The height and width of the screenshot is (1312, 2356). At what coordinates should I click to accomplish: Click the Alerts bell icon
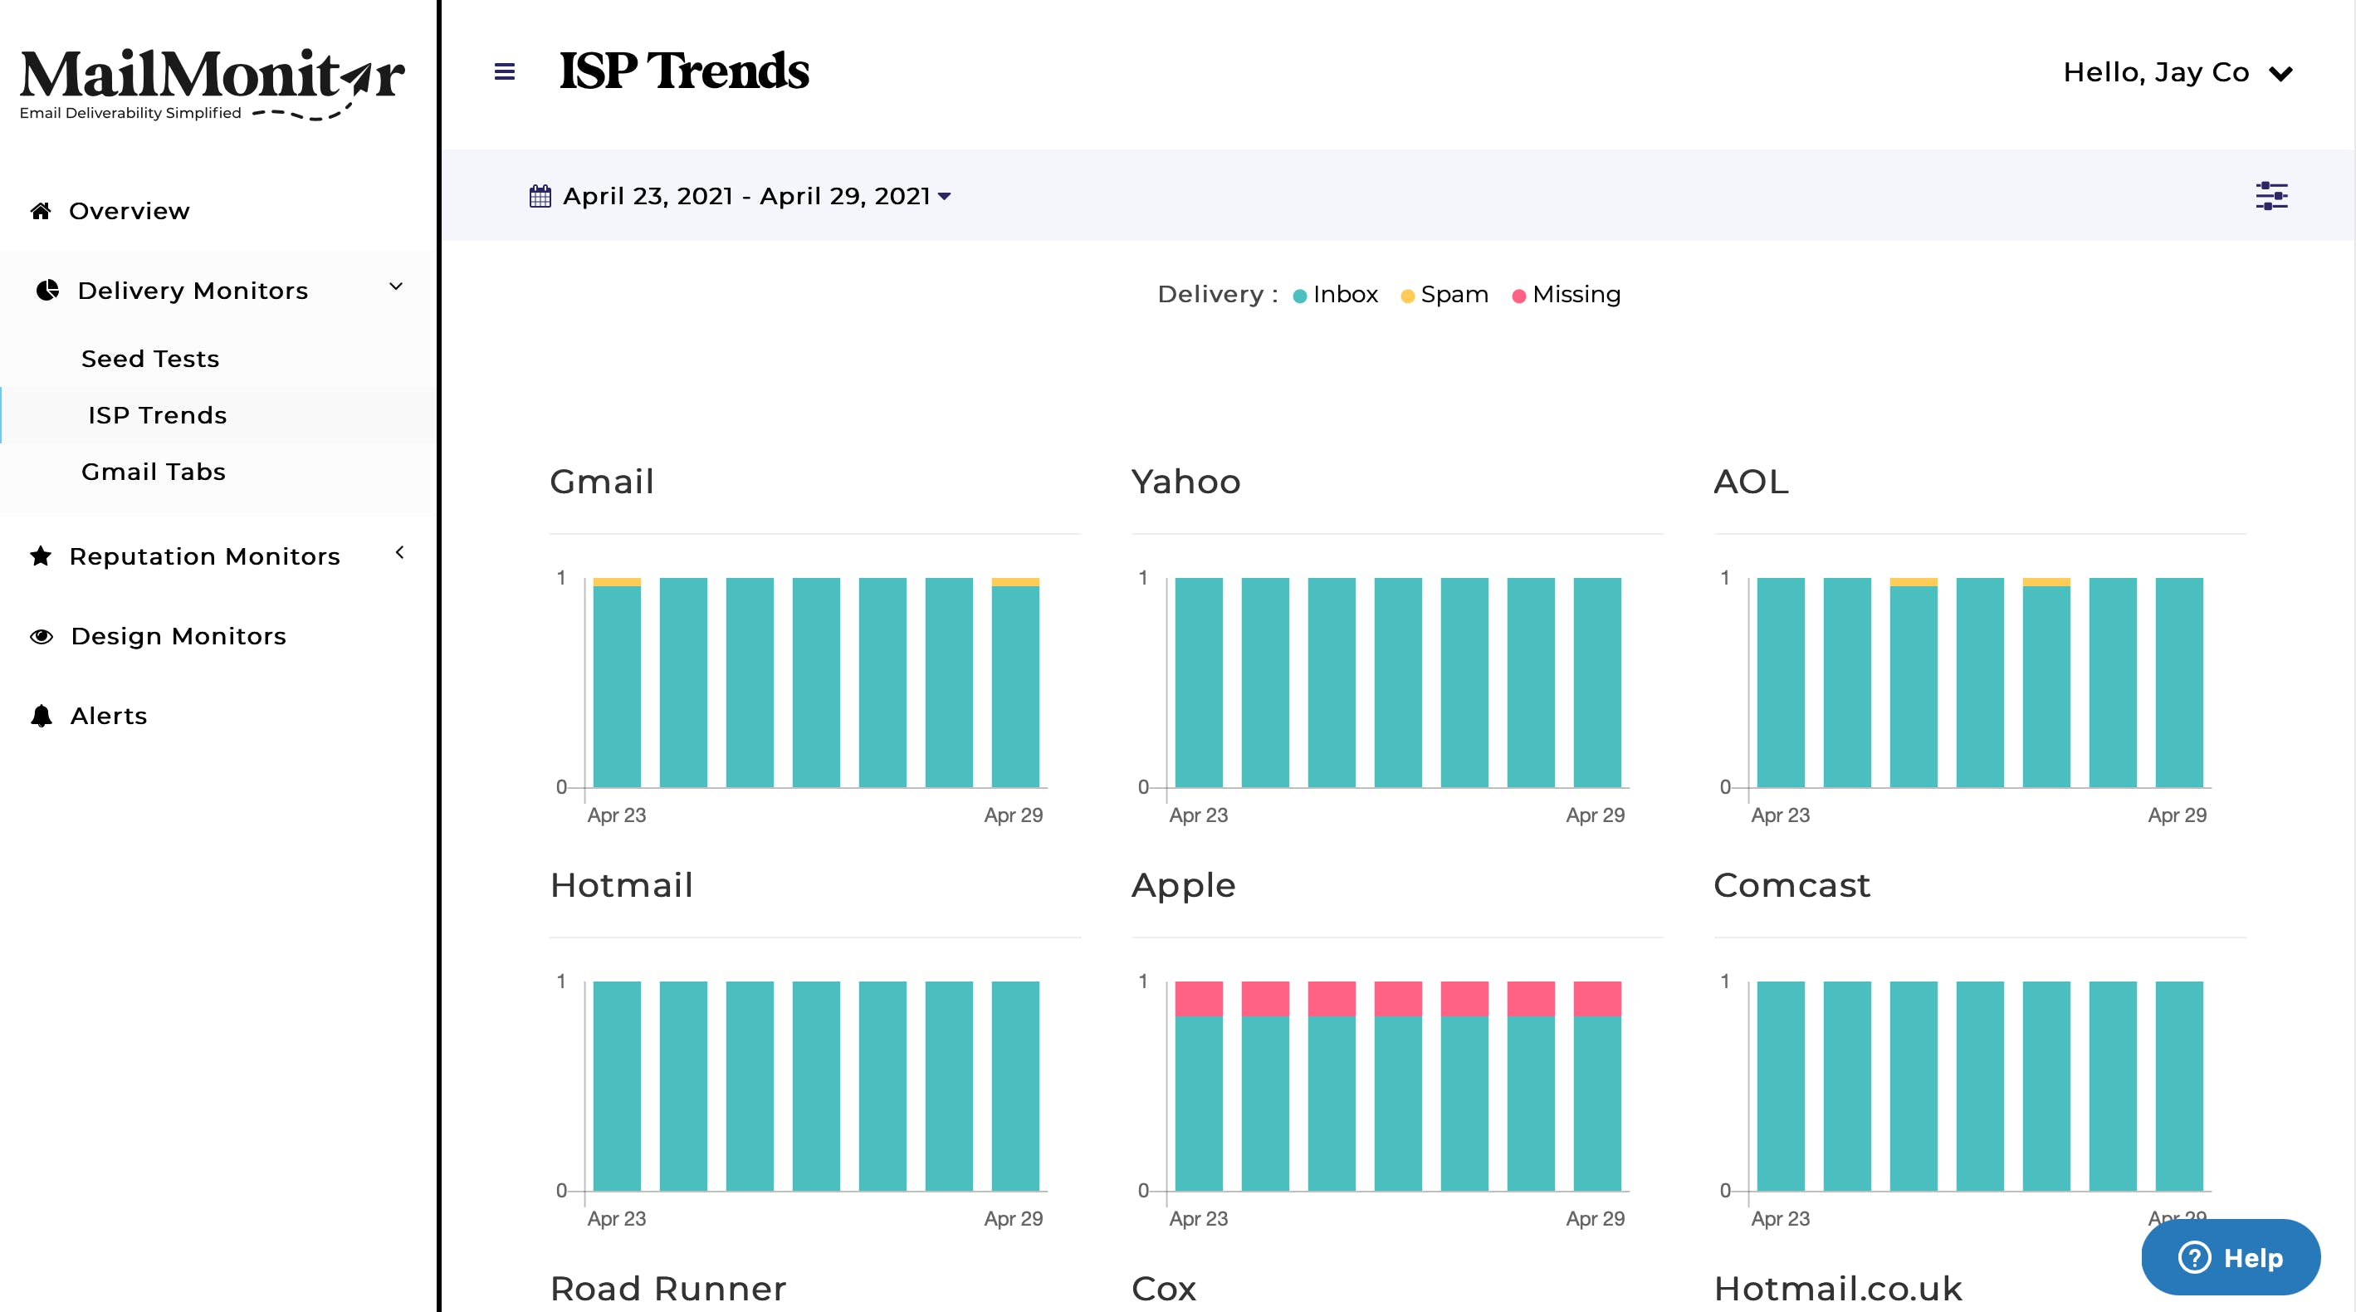(x=42, y=716)
